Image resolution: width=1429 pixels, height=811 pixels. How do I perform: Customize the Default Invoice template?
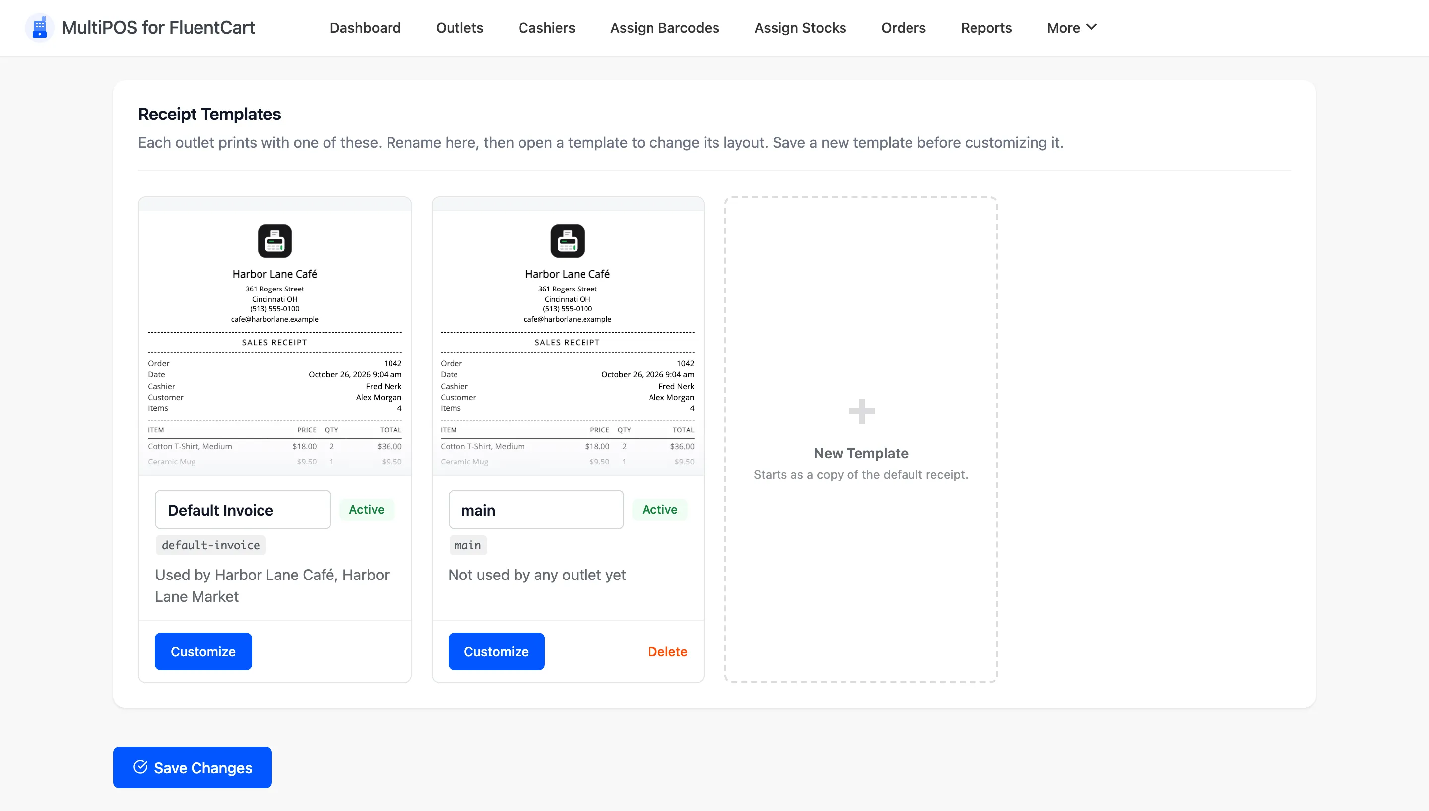pyautogui.click(x=203, y=651)
